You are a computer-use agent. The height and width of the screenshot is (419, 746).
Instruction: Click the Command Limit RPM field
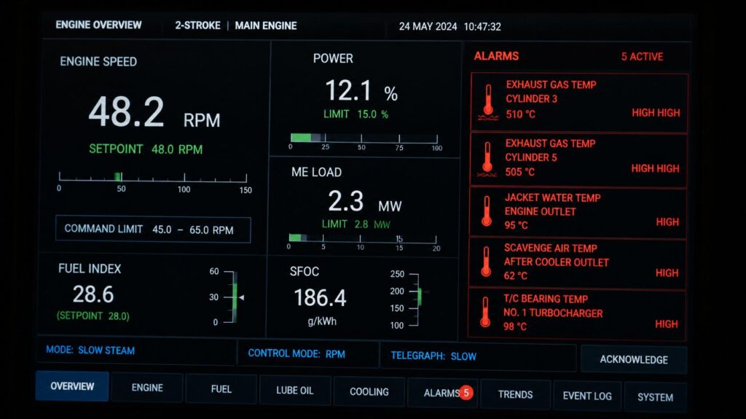pos(153,230)
